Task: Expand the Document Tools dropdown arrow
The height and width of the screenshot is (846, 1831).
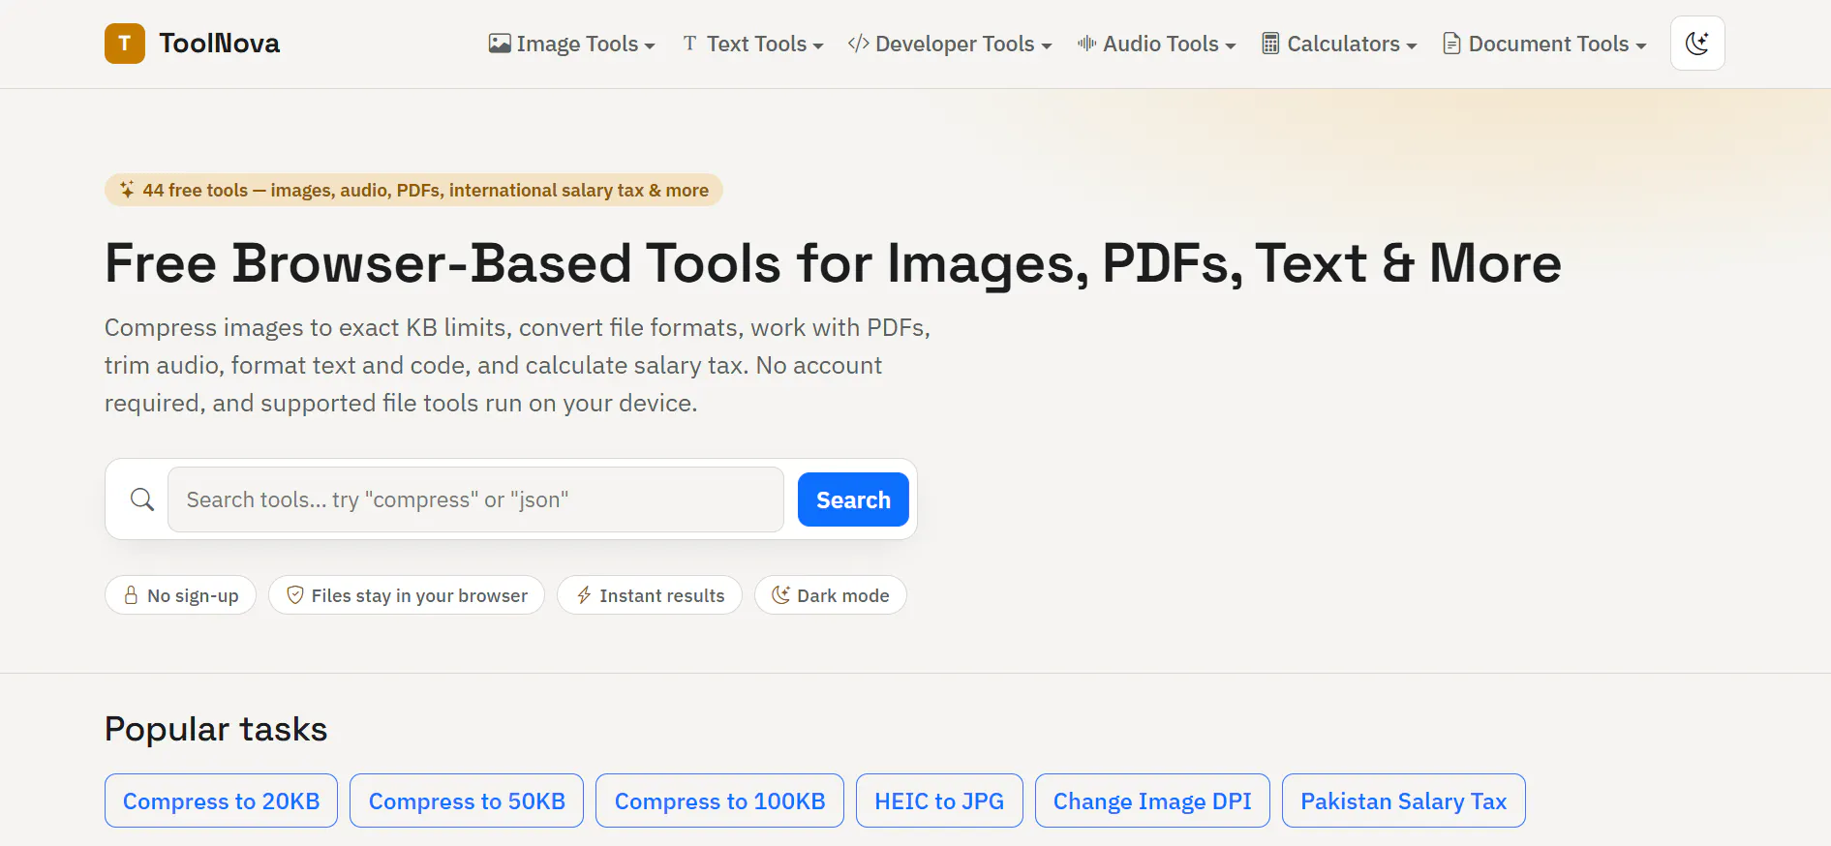Action: [x=1641, y=45]
